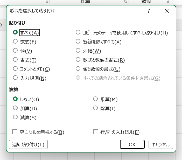The height and width of the screenshot is (160, 182).
Task: Choose 乗算(M) operation option
Action: [95, 99]
